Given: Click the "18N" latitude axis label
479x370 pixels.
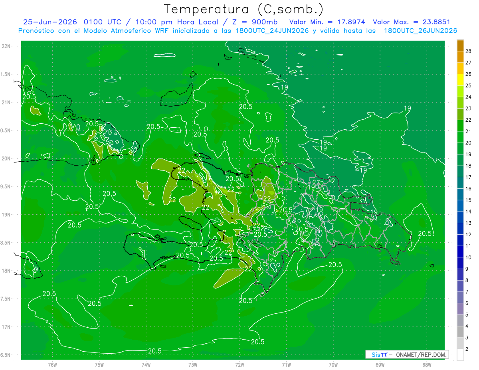Looking at the screenshot, I should 6,271.
